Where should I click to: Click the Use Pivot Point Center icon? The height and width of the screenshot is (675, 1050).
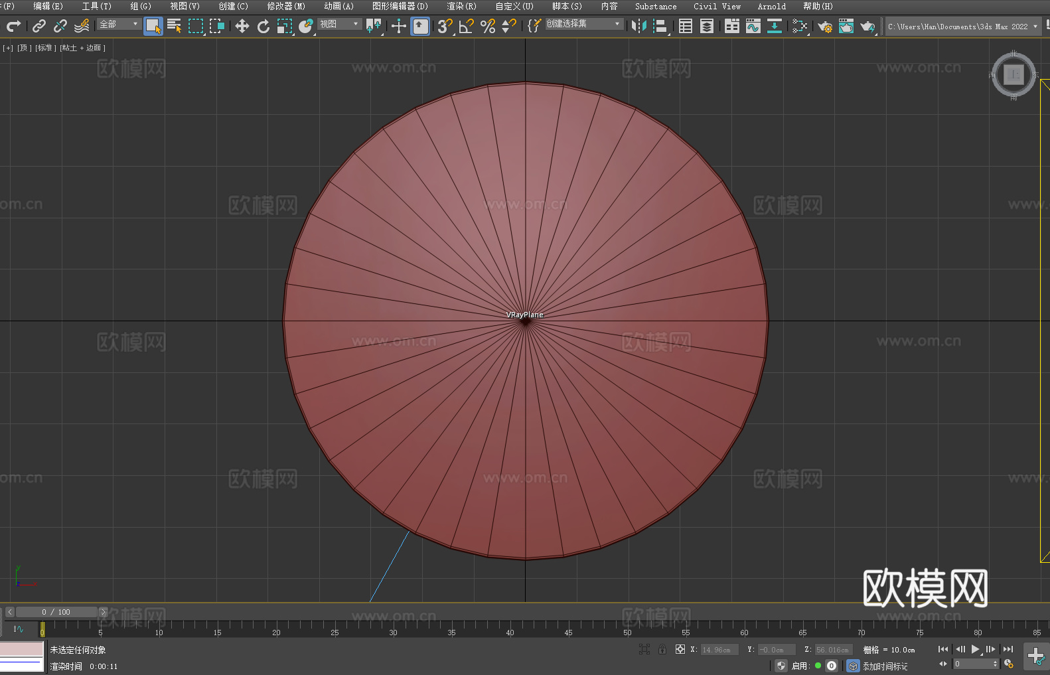tap(374, 26)
